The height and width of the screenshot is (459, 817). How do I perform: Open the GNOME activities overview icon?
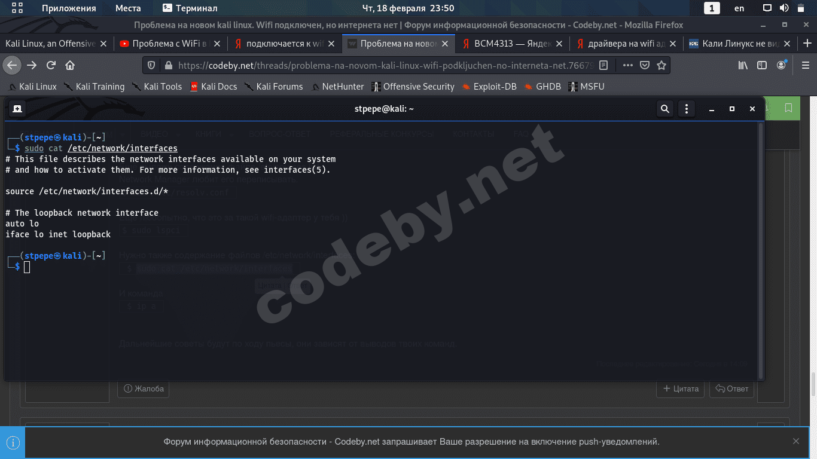[17, 8]
